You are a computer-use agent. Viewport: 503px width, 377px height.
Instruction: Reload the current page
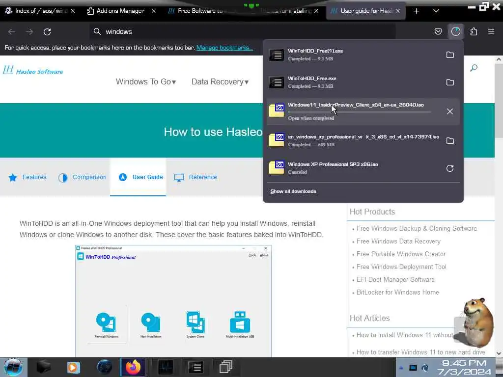tap(47, 32)
